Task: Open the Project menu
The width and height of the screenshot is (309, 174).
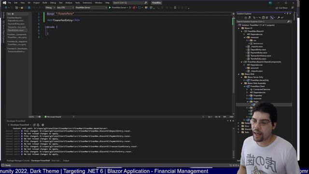Action: [36, 3]
